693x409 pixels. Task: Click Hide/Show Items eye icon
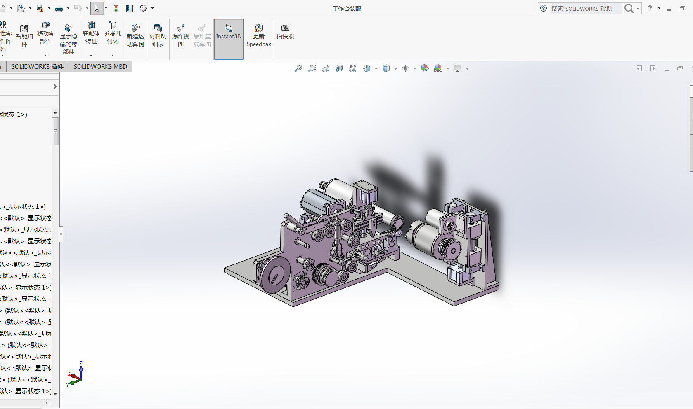pyautogui.click(x=405, y=68)
